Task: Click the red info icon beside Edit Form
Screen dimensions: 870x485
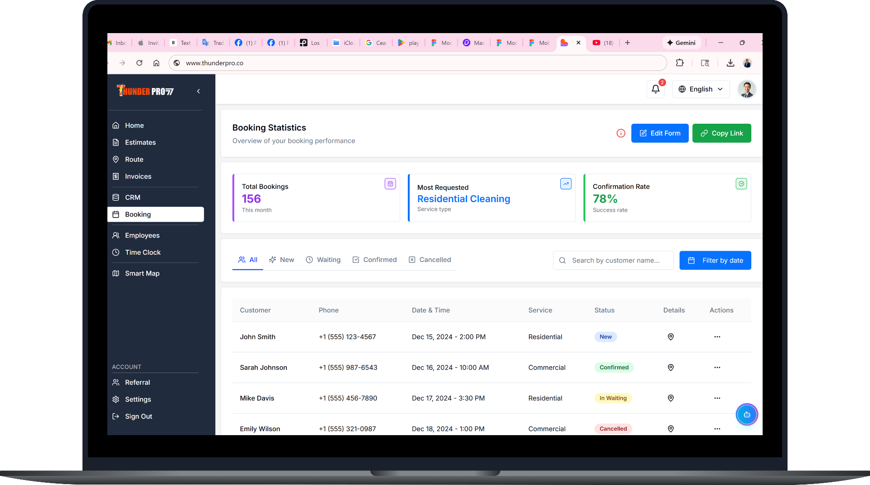Action: pos(621,133)
